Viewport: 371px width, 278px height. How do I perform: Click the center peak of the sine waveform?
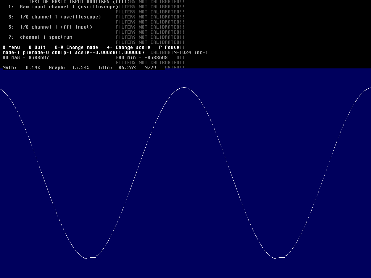pos(184,88)
